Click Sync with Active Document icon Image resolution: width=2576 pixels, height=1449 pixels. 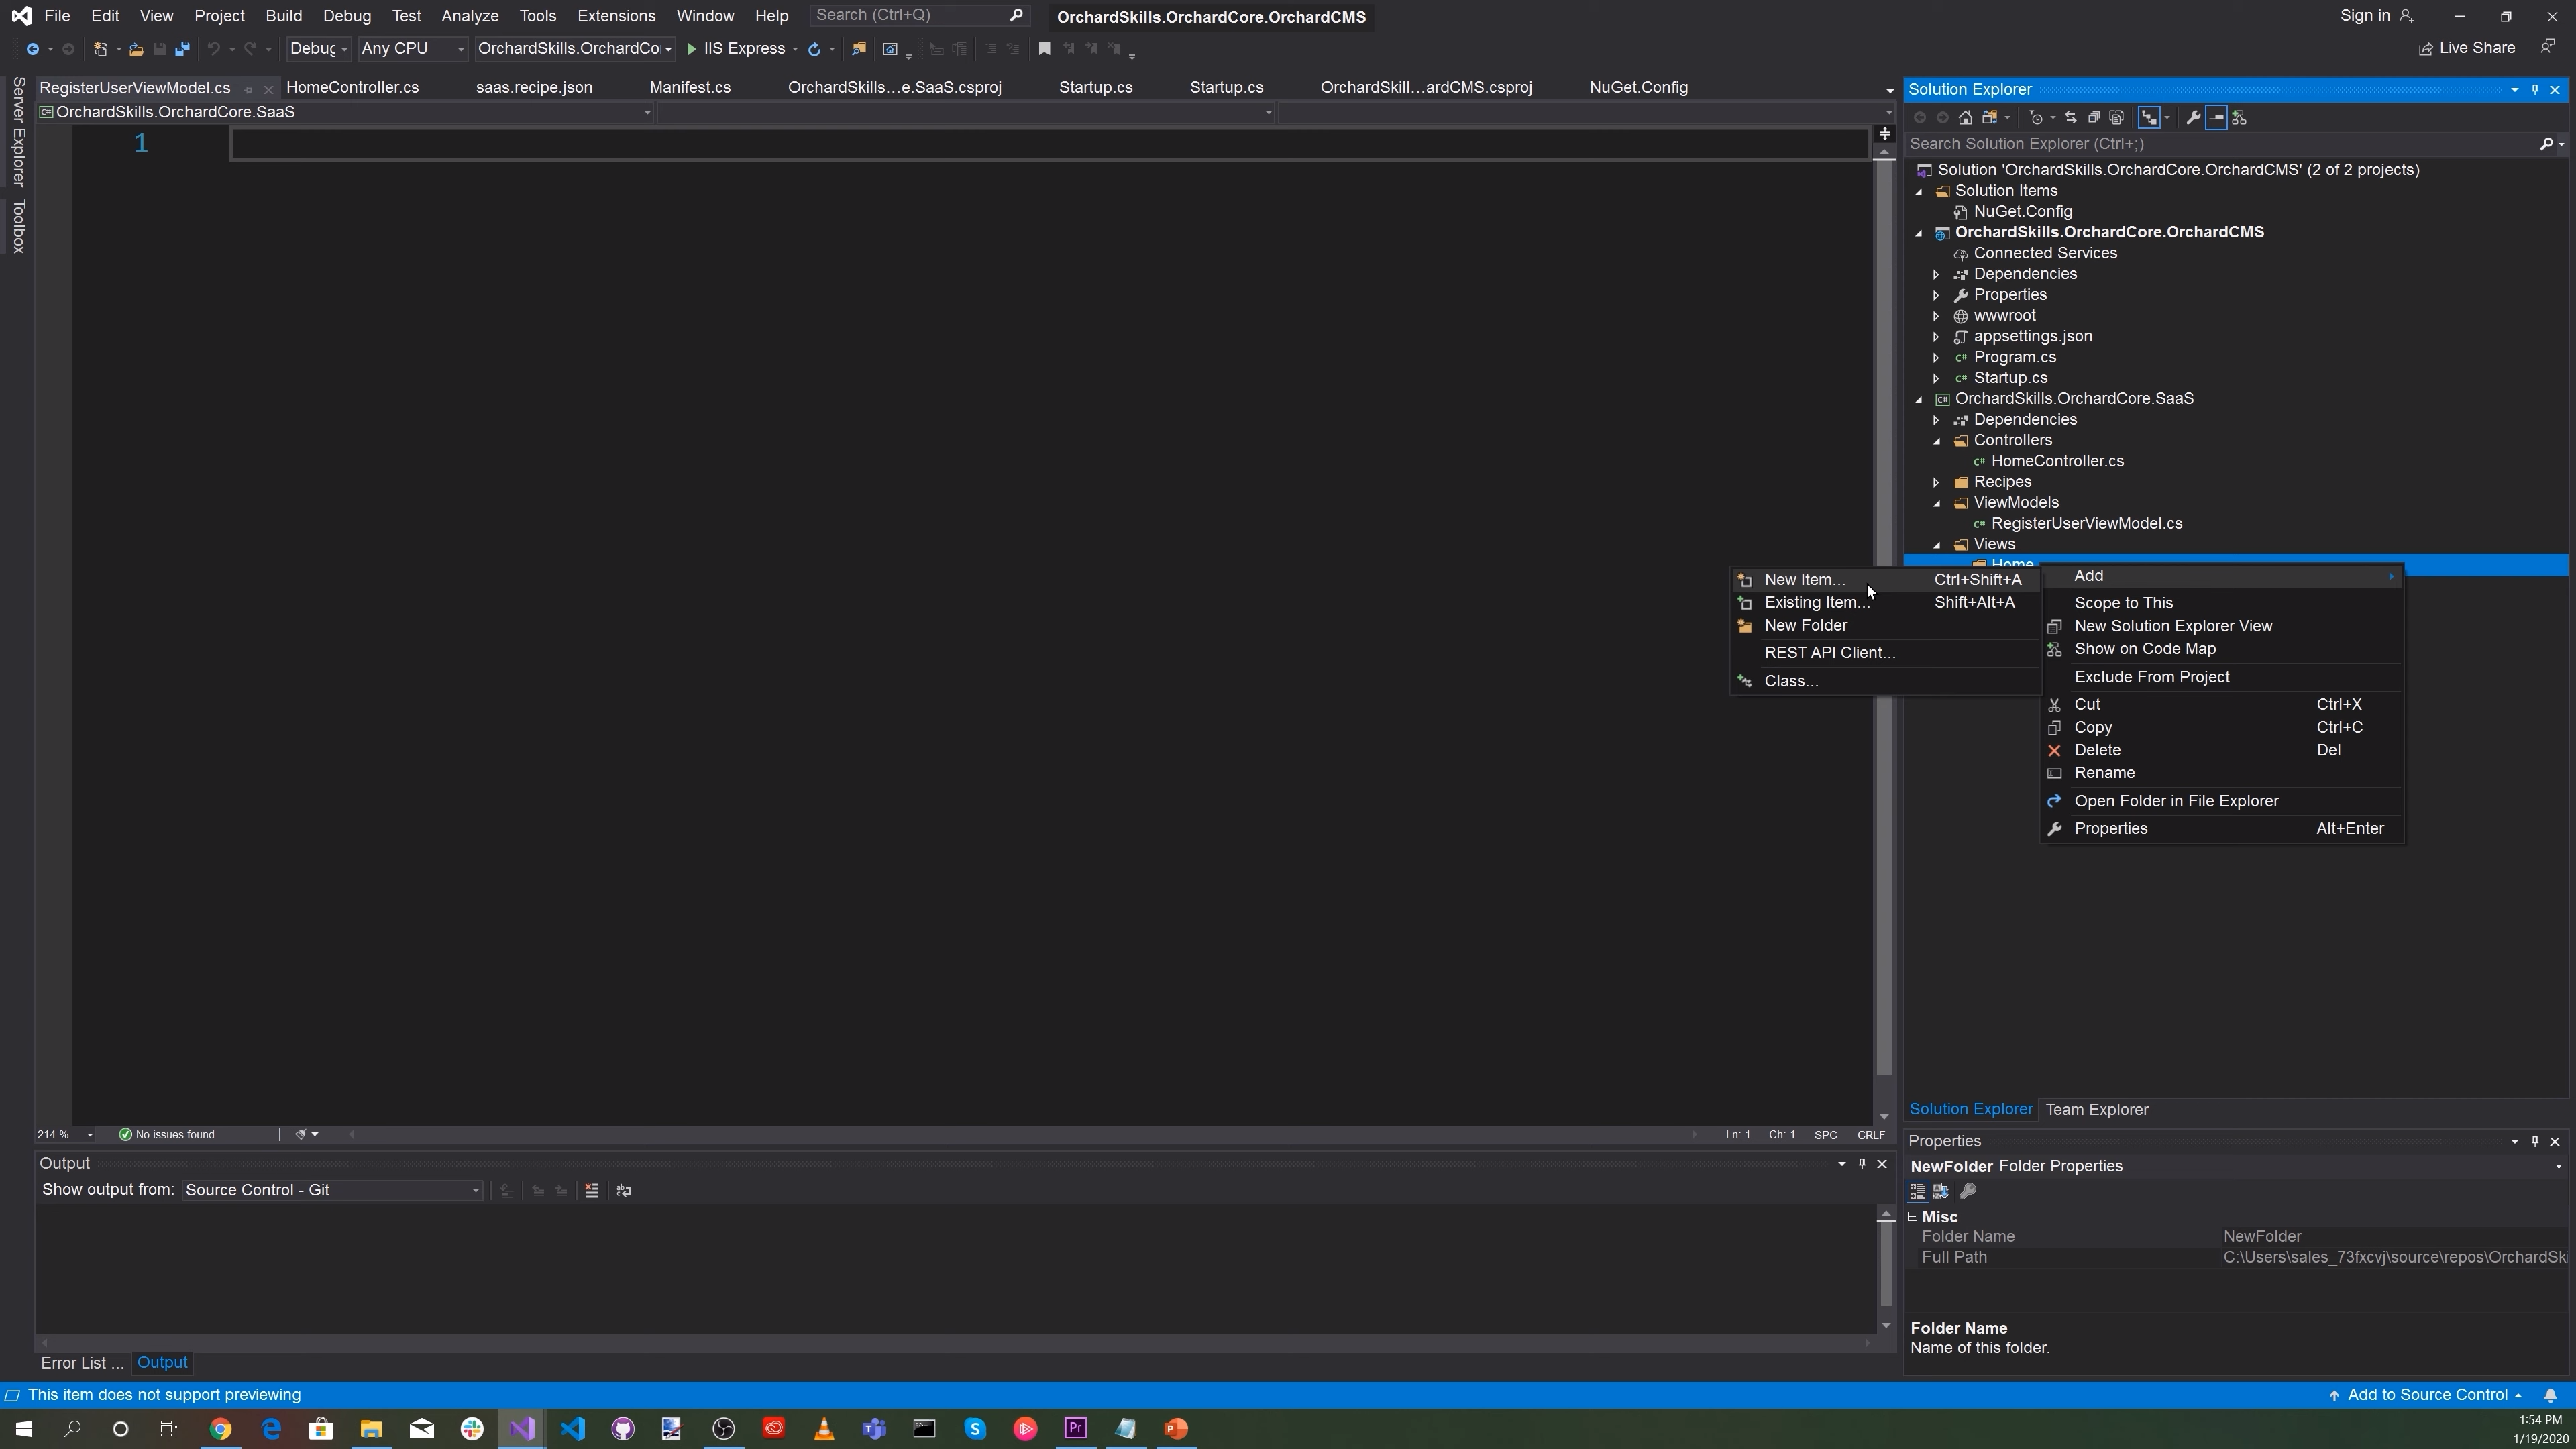pyautogui.click(x=2070, y=118)
